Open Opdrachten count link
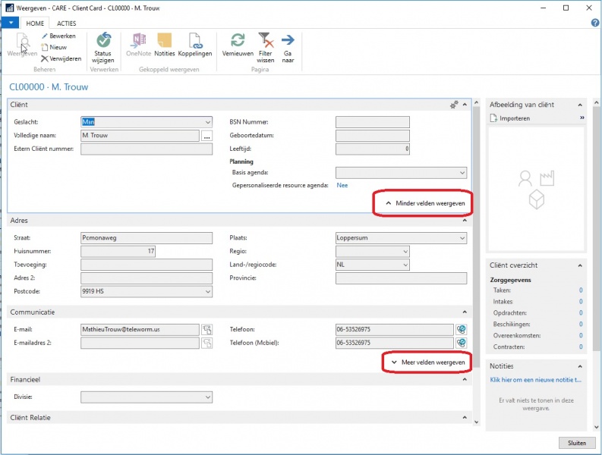The image size is (602, 455). (581, 313)
